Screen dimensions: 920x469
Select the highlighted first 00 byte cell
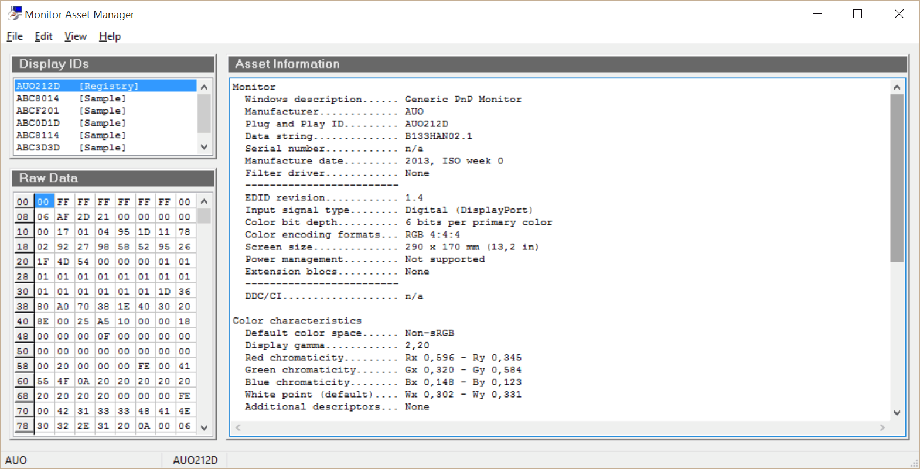click(x=43, y=202)
